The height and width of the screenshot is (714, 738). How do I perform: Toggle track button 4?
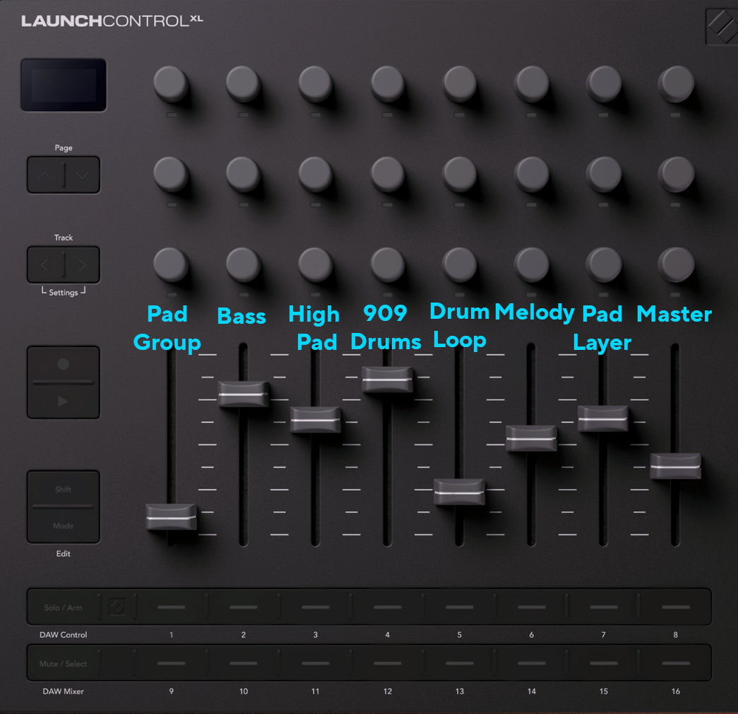tap(387, 607)
